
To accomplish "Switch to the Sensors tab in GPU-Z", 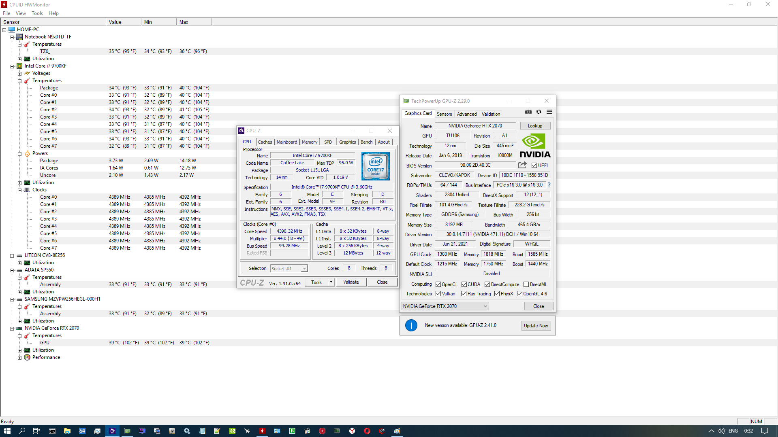I will click(444, 114).
